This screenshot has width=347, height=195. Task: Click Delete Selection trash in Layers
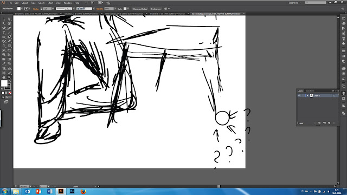click(334, 123)
